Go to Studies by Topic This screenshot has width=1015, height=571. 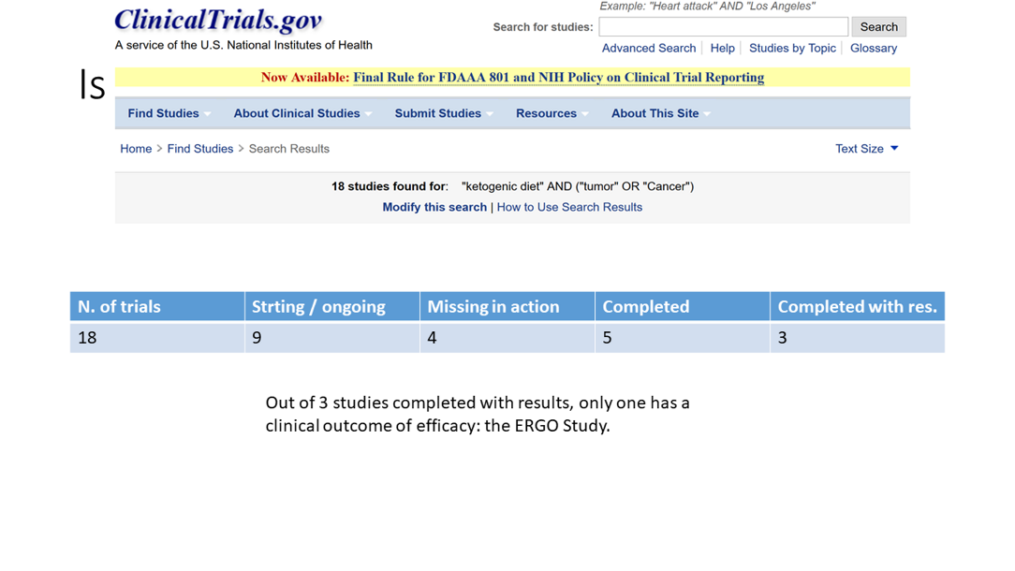792,49
